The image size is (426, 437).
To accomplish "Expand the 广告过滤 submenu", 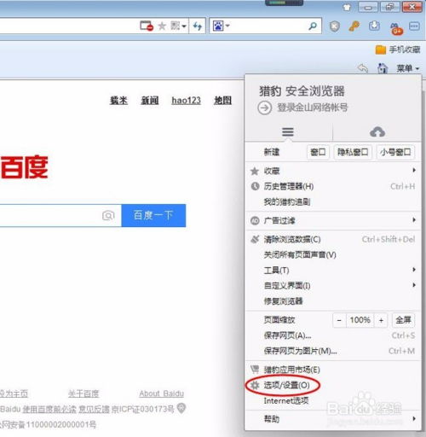I will (333, 220).
